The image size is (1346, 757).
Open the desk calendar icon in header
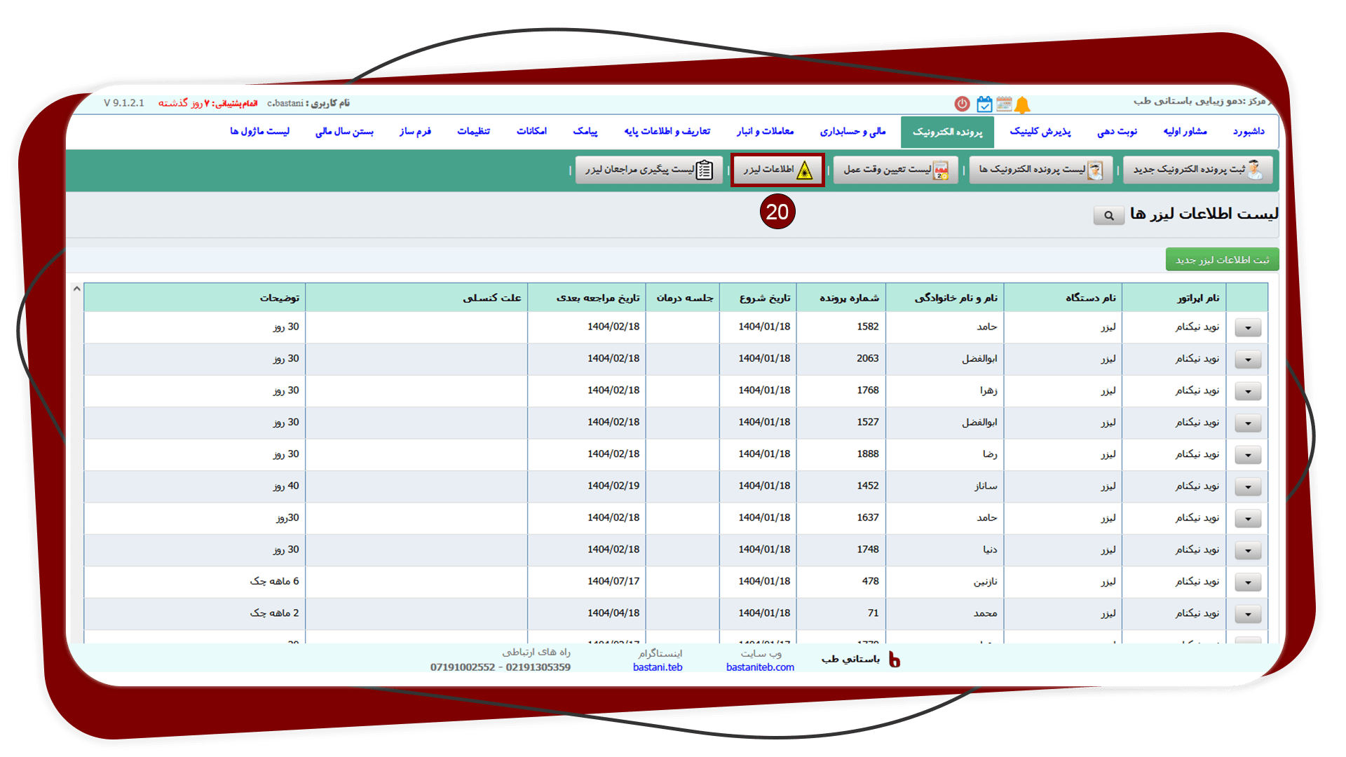(x=1004, y=104)
